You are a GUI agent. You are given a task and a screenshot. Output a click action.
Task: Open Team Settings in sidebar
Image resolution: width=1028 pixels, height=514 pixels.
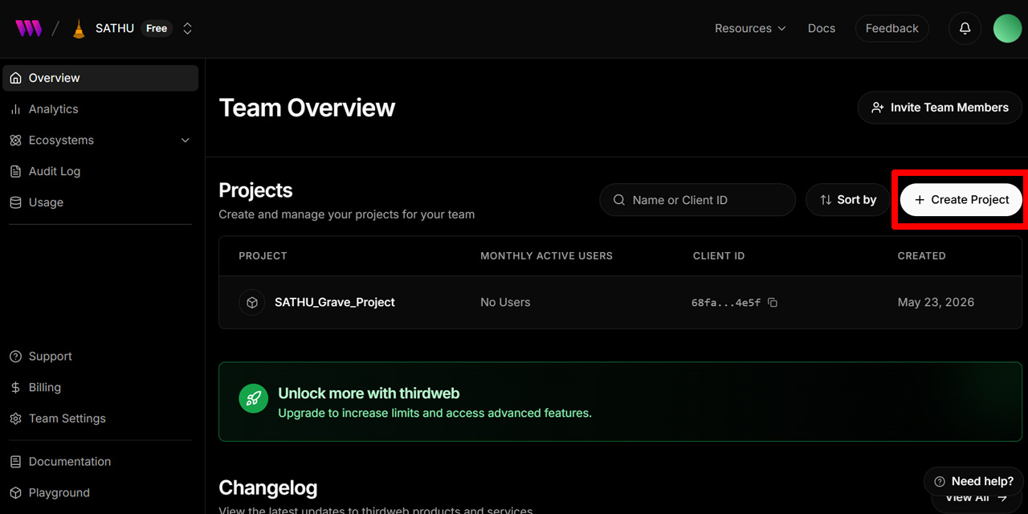(100, 418)
